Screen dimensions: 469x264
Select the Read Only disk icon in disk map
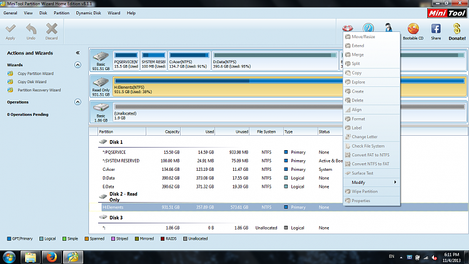click(x=101, y=83)
